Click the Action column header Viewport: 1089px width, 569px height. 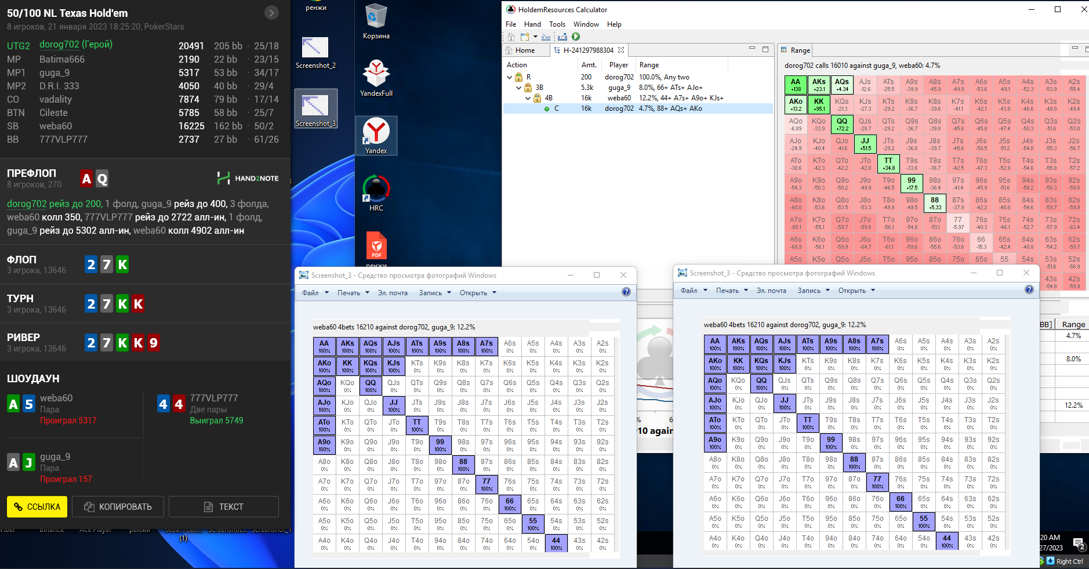tap(517, 65)
